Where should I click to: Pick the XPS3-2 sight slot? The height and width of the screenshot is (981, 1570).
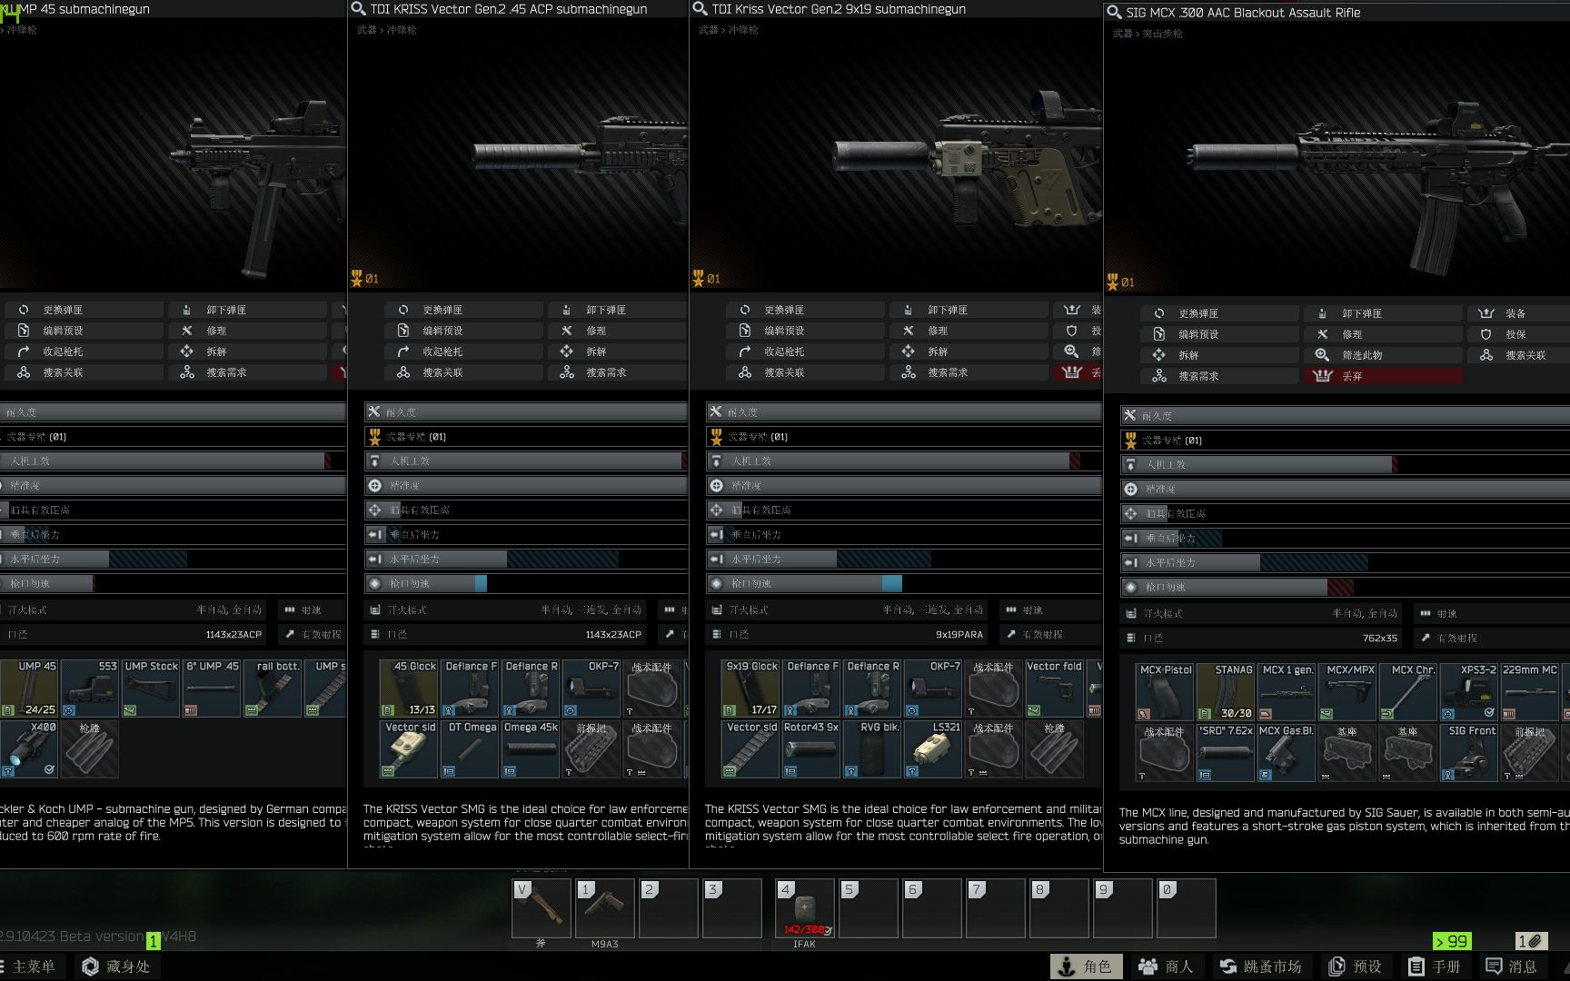click(1469, 691)
